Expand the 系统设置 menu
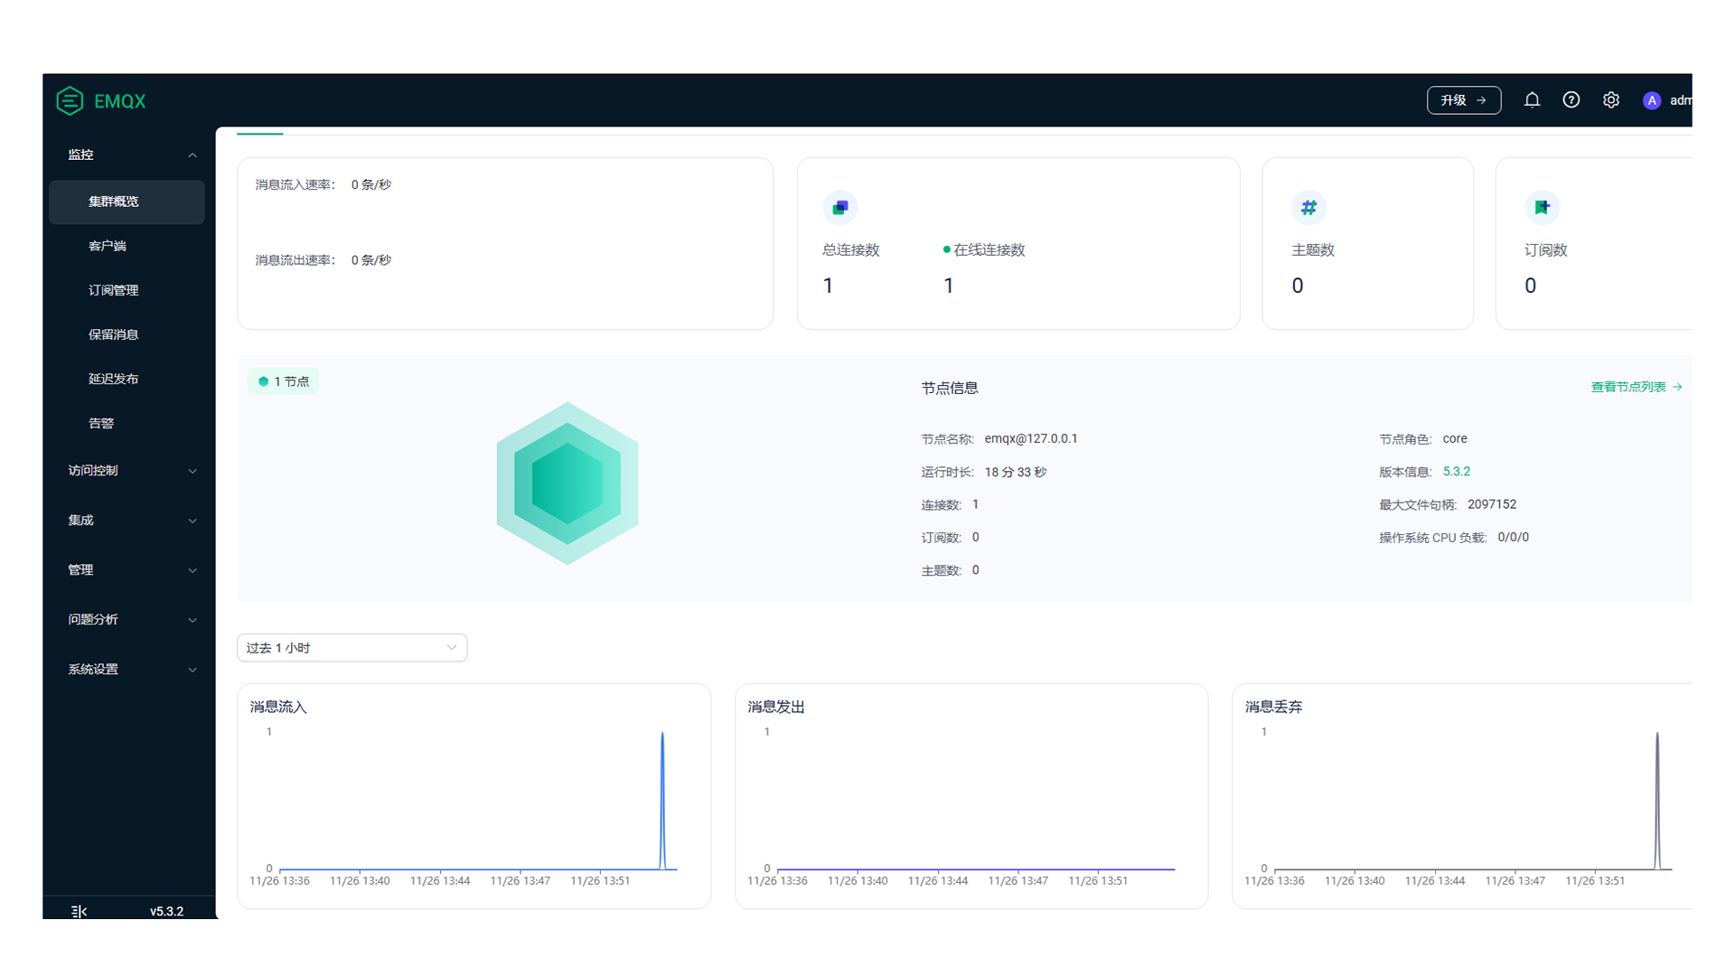1735x976 pixels. (x=131, y=669)
